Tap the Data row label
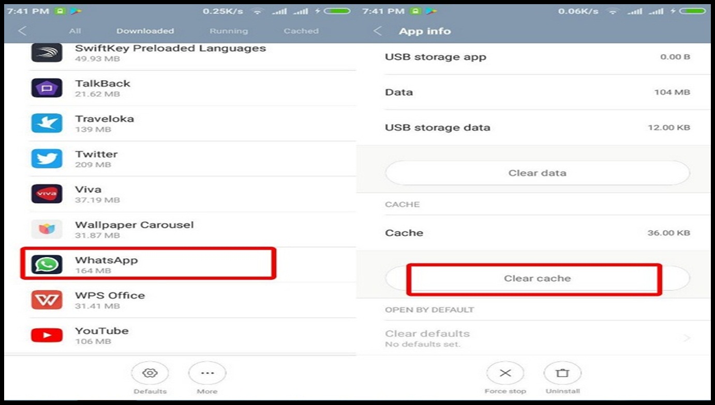715x405 pixels. click(x=399, y=92)
